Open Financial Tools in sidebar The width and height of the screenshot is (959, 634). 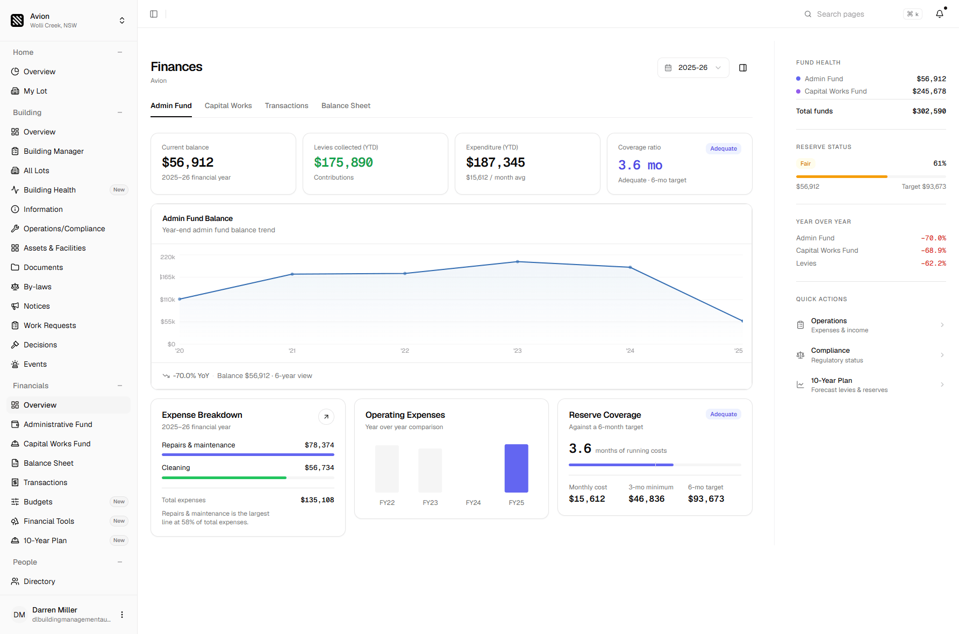(69, 521)
